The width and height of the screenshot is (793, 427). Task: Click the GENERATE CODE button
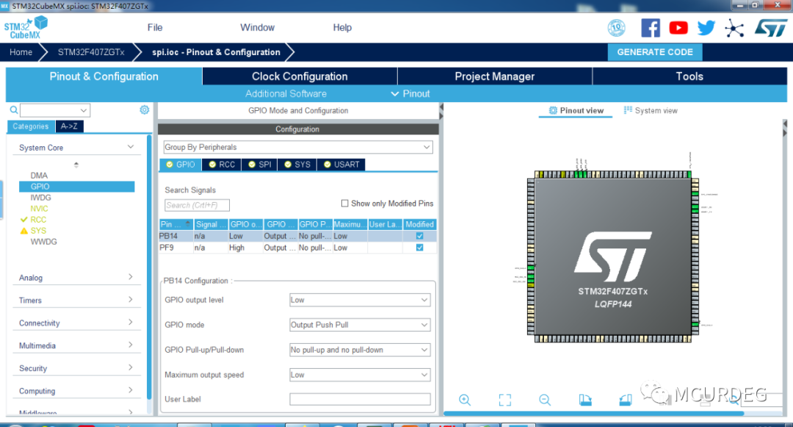[654, 52]
